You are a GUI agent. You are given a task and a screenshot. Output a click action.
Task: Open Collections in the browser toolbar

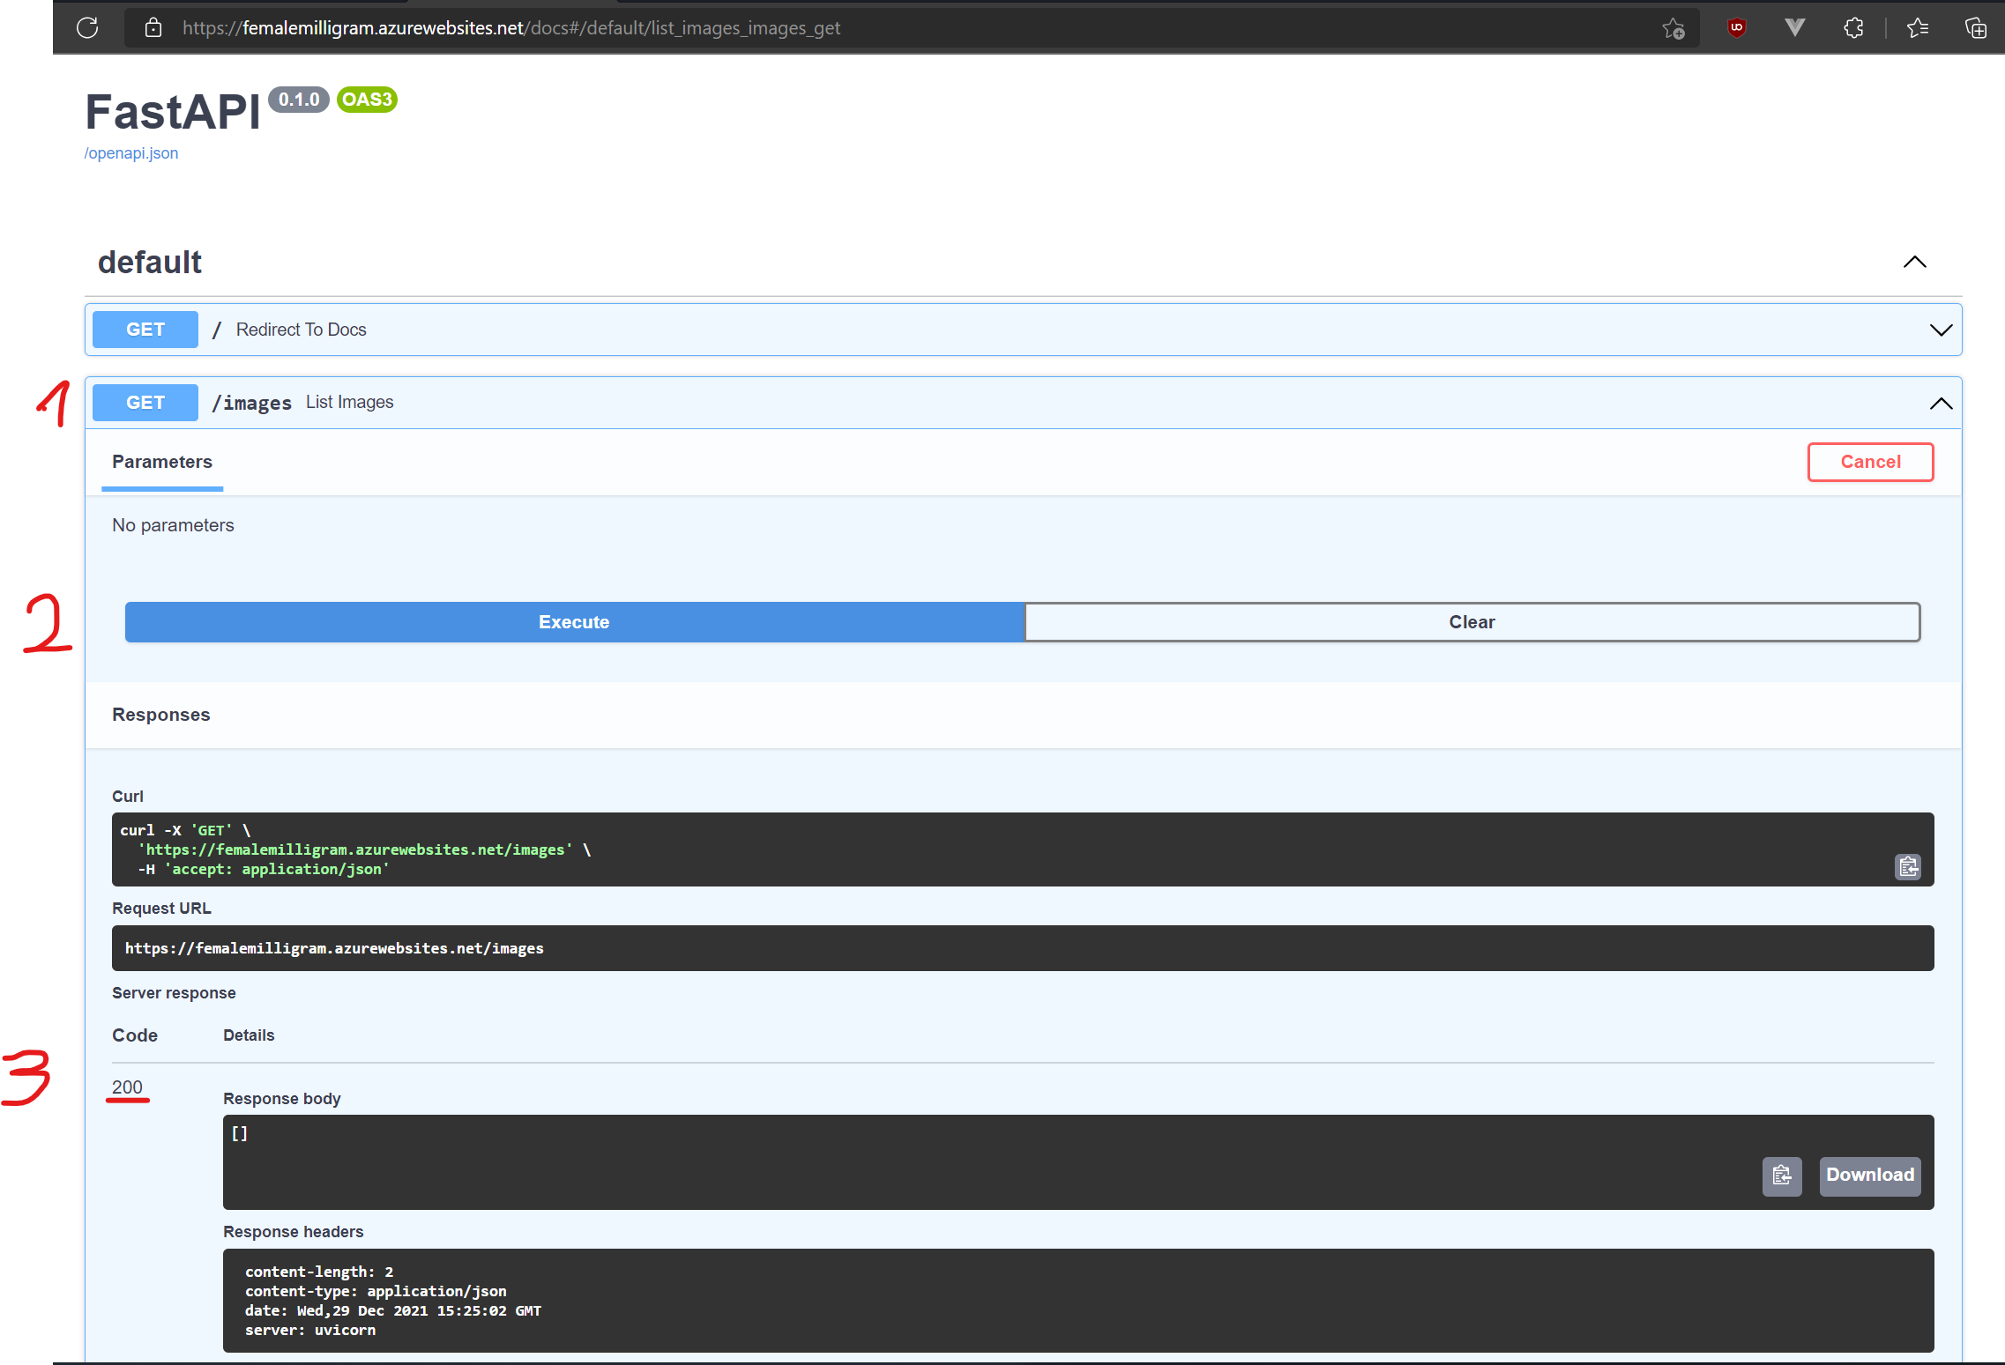click(x=1975, y=27)
